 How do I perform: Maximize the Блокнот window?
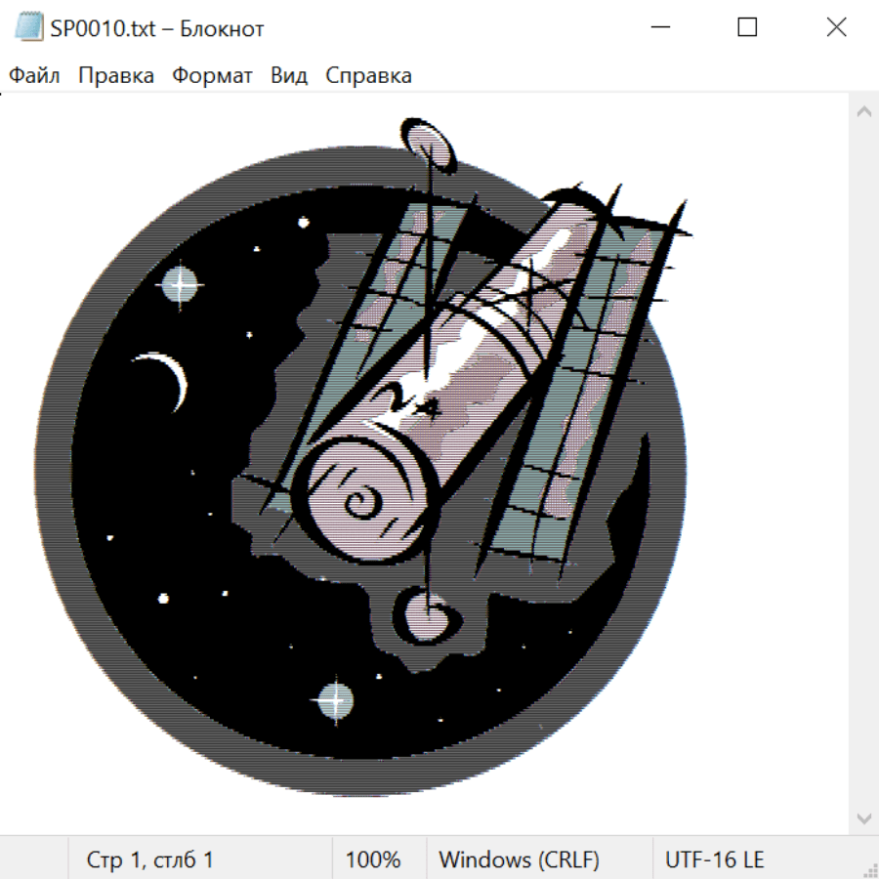click(x=747, y=28)
